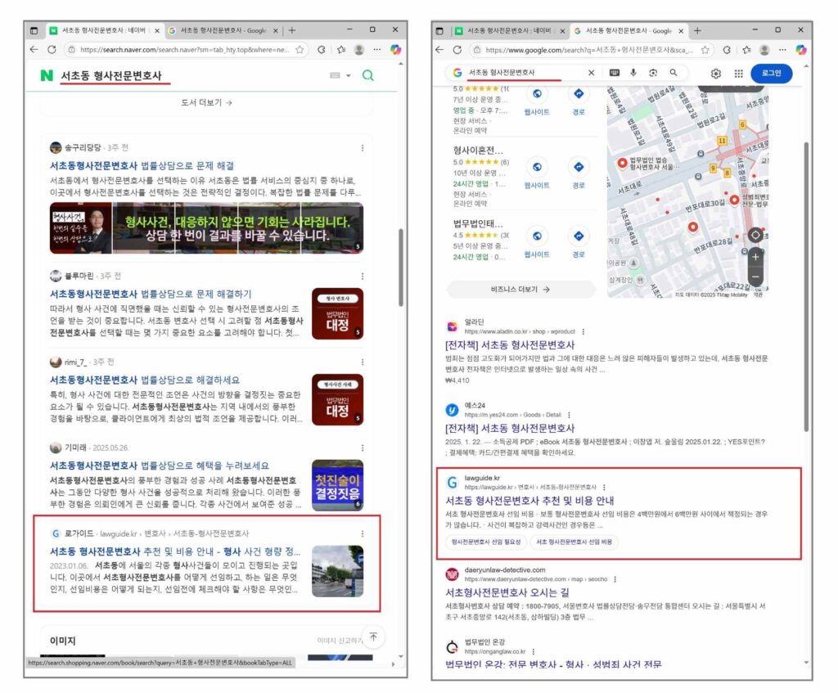Select the 네이버 tab in right window
Viewport: 838px width, 693px height.
coord(509,30)
